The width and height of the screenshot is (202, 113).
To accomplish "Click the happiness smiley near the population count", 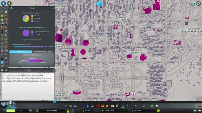I will (x=158, y=110).
